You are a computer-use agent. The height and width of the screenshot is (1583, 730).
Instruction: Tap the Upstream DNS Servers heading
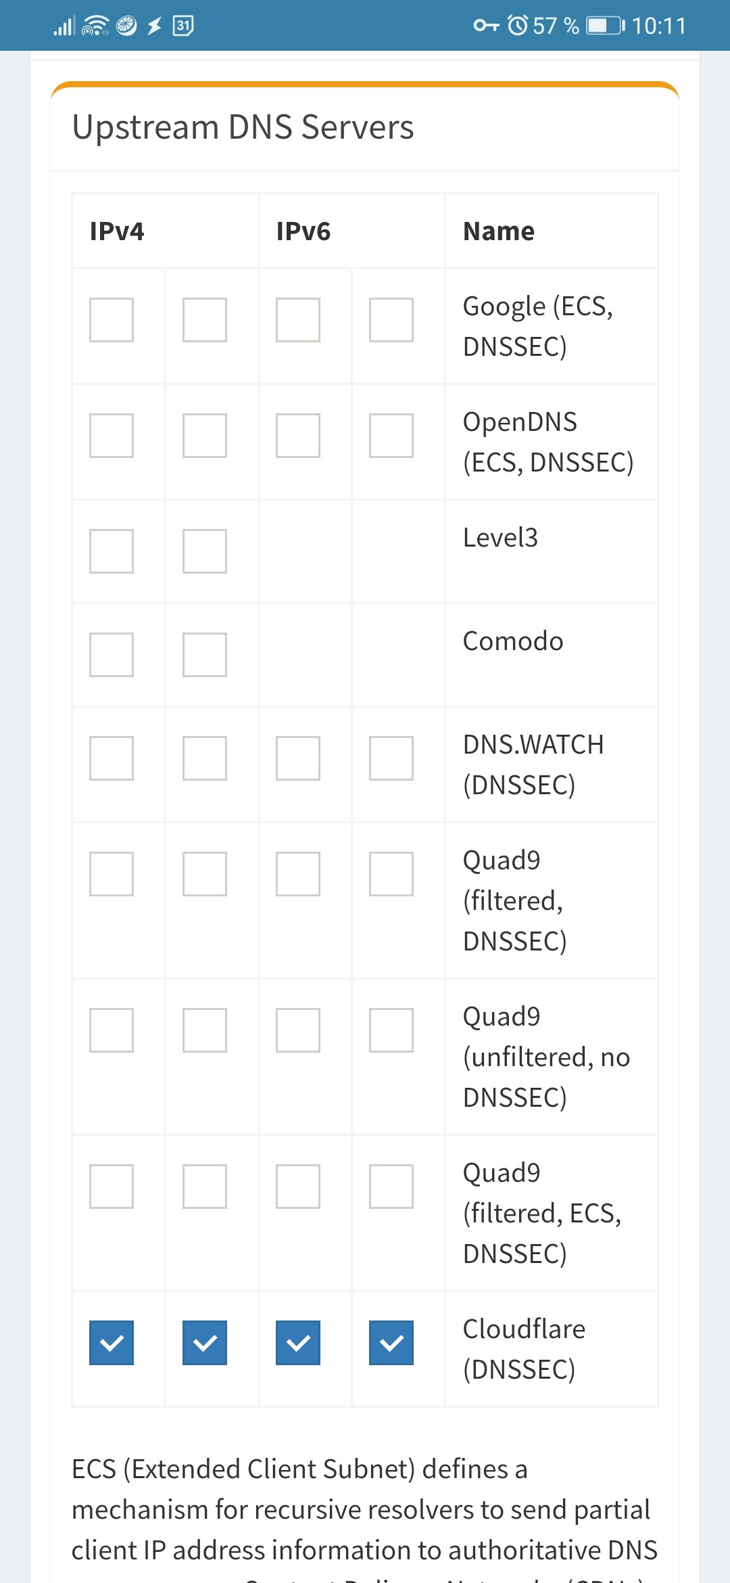[x=243, y=127]
